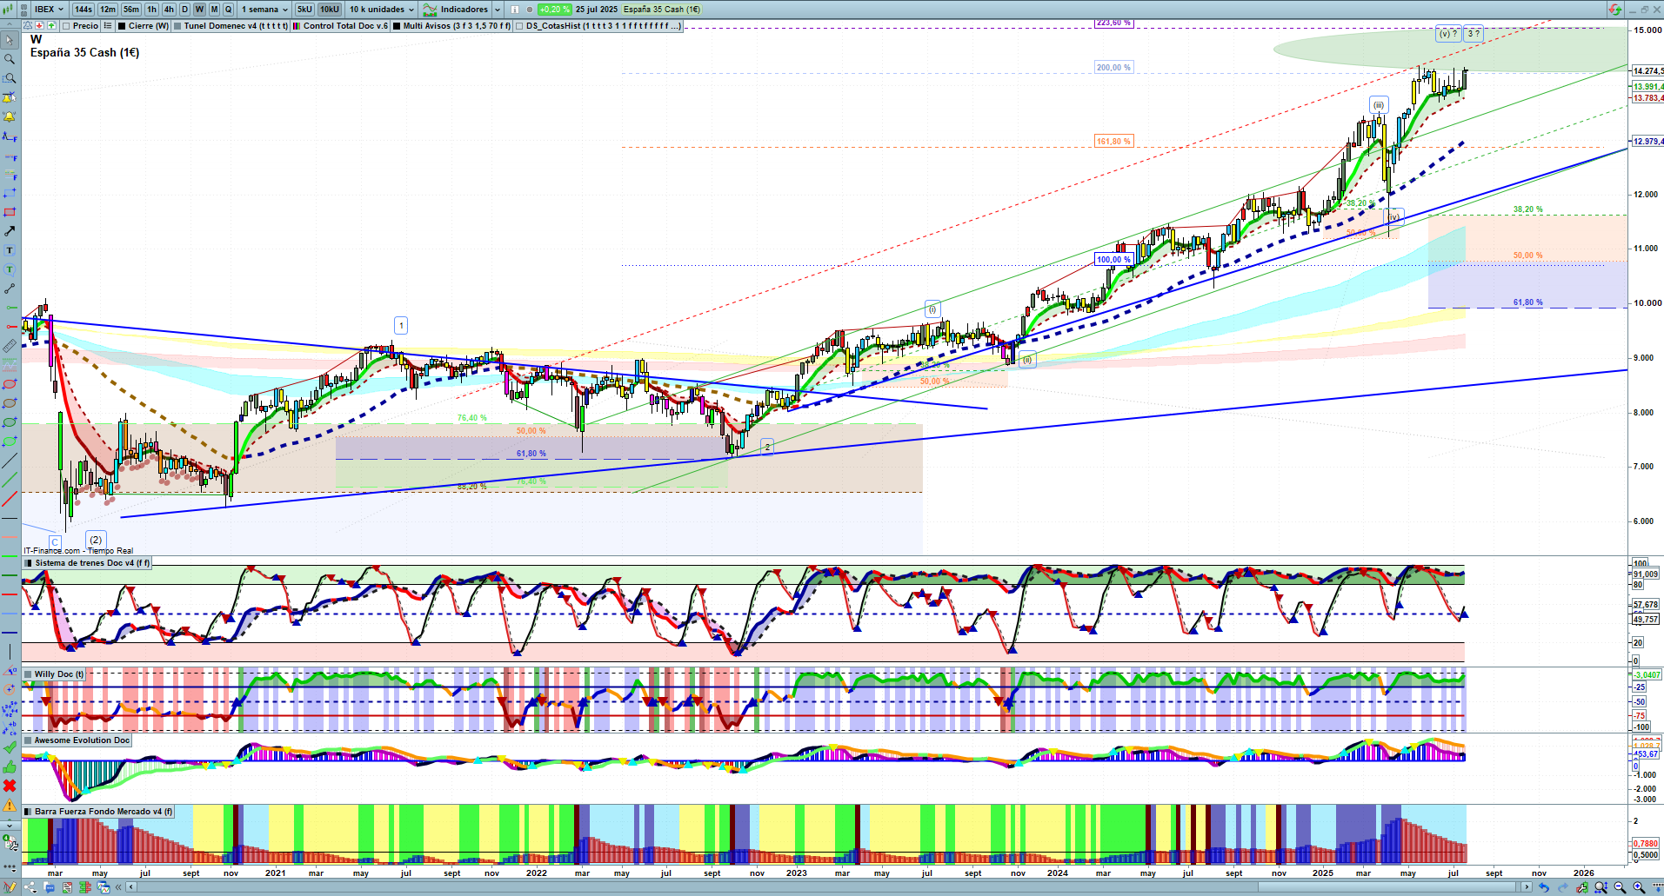Screen dimensions: 1664x896
Task: Switch to the 4h timeframe
Action: point(169,10)
